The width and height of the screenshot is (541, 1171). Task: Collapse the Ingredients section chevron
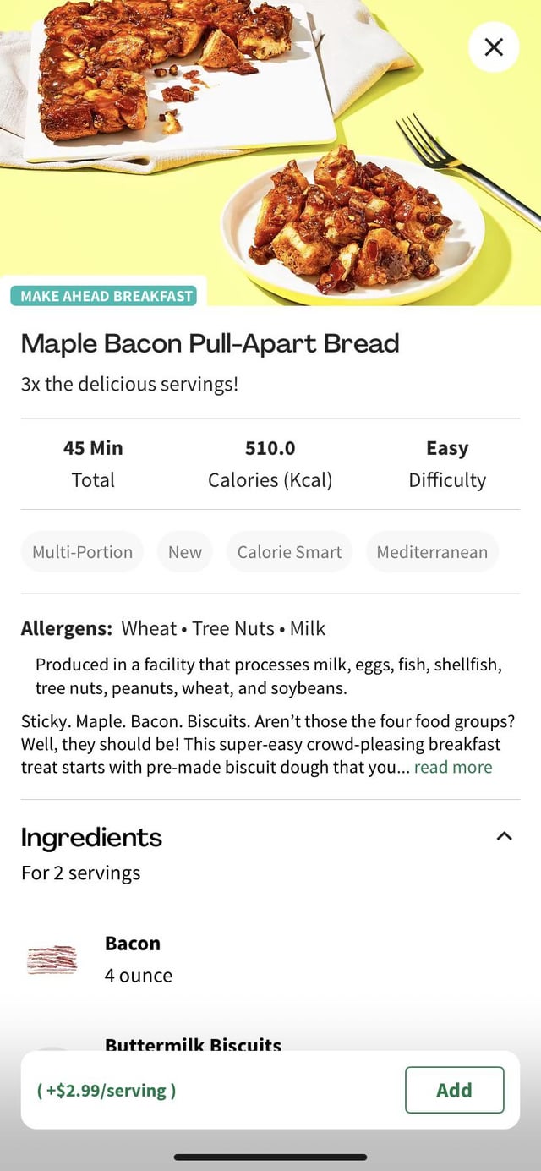(x=505, y=836)
